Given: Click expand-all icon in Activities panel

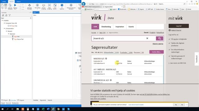Looking at the screenshot, I should click(3, 15).
